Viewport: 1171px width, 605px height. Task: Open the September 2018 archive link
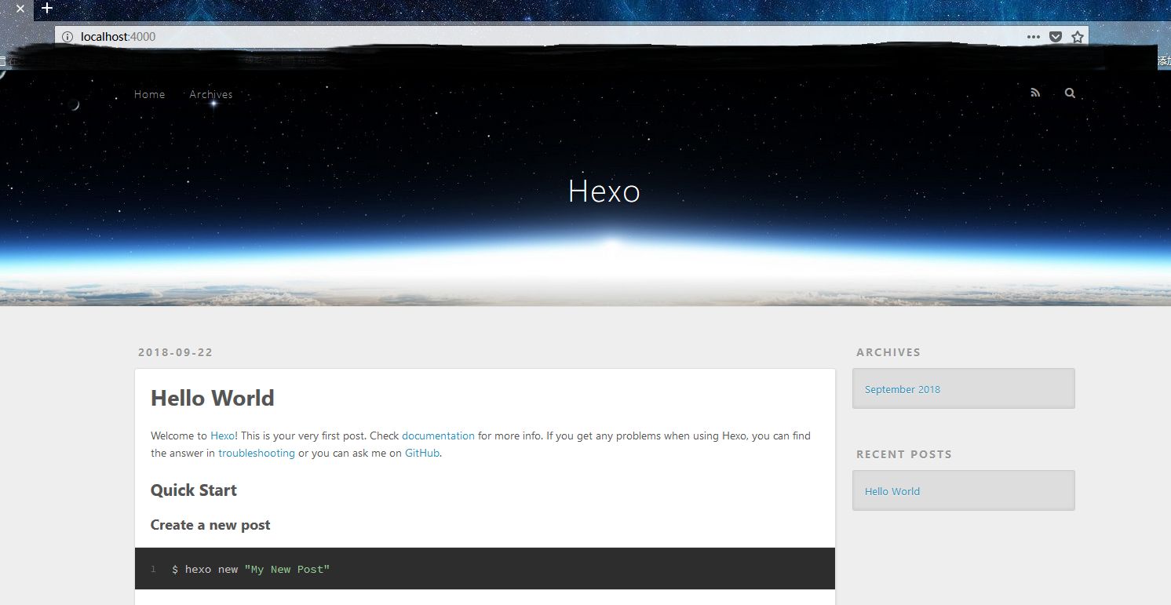(x=903, y=389)
